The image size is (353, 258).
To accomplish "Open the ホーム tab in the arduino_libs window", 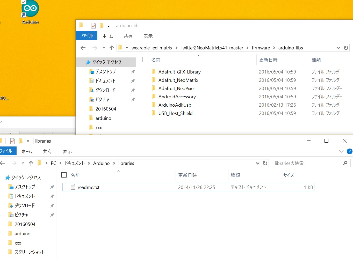I will click(107, 36).
